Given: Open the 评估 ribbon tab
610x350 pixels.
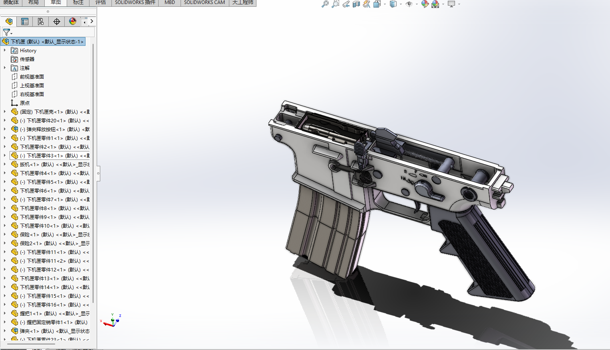Looking at the screenshot, I should coord(101,2).
